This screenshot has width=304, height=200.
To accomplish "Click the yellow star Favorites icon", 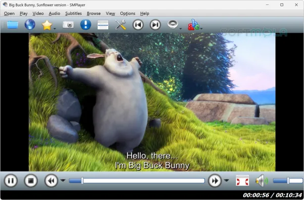I will (47, 25).
